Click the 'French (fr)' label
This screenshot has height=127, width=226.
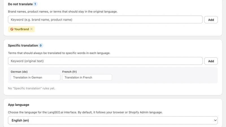(x=69, y=72)
